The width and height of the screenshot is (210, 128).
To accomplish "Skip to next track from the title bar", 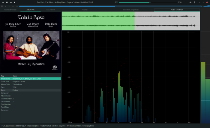I will pyautogui.click(x=10, y=2).
